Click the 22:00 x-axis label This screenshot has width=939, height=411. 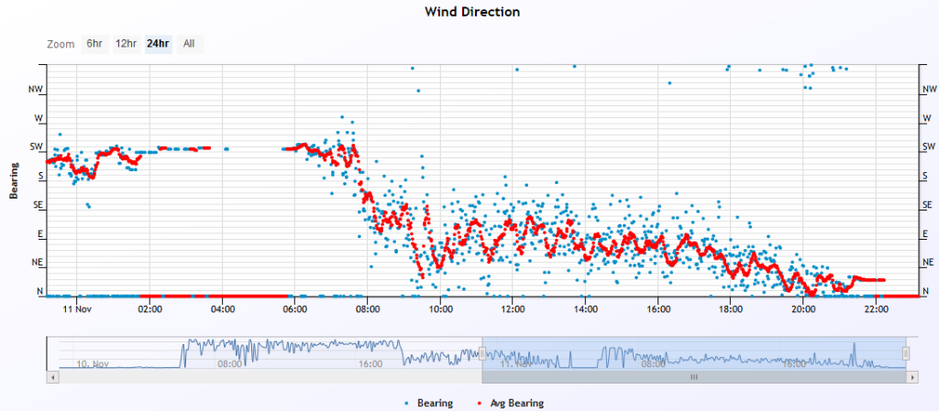pos(876,308)
